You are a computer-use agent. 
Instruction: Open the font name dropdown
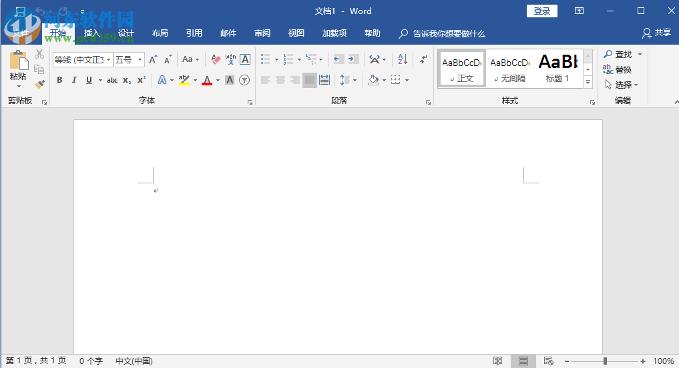point(108,60)
